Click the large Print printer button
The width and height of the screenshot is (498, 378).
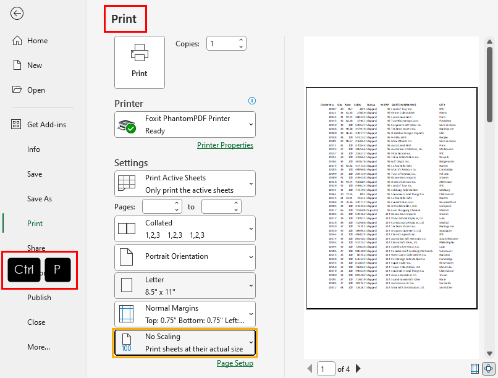tap(140, 62)
